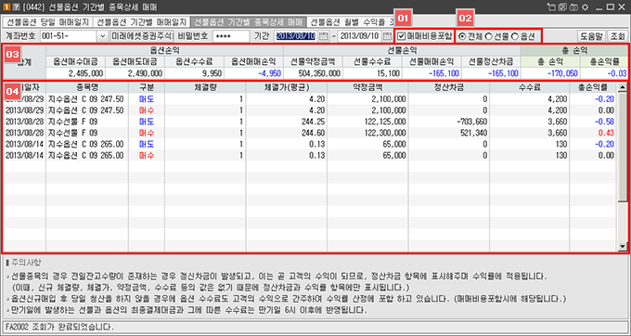Click the 선물정산차금 column header
631x336 pixels.
pos(491,61)
